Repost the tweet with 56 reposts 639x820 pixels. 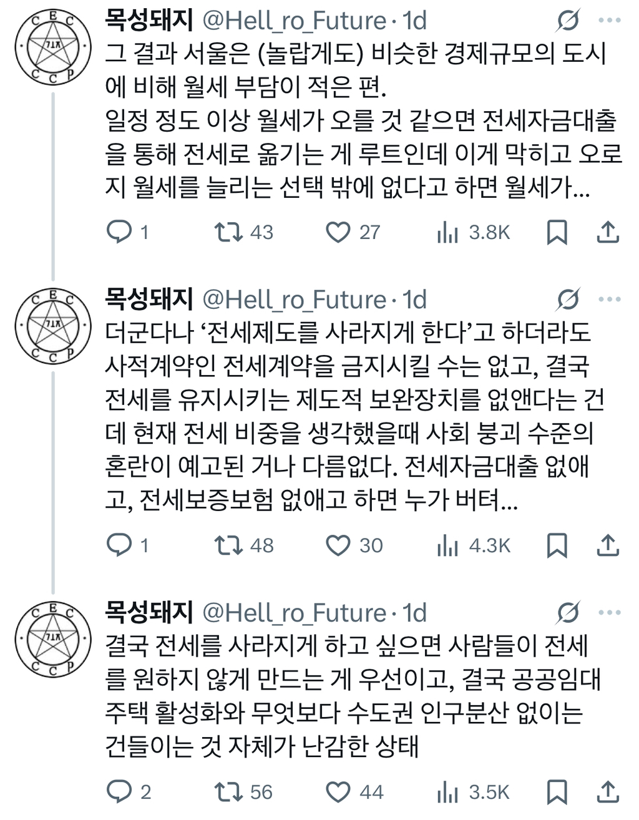point(228,793)
